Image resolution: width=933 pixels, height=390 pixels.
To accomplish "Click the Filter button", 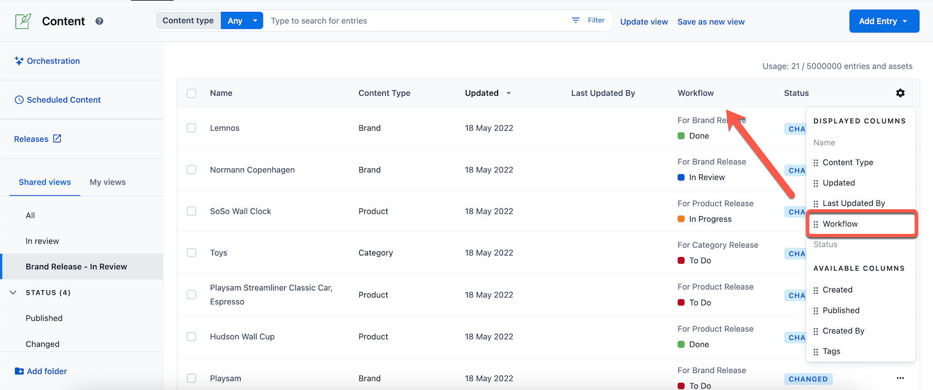I will point(588,20).
